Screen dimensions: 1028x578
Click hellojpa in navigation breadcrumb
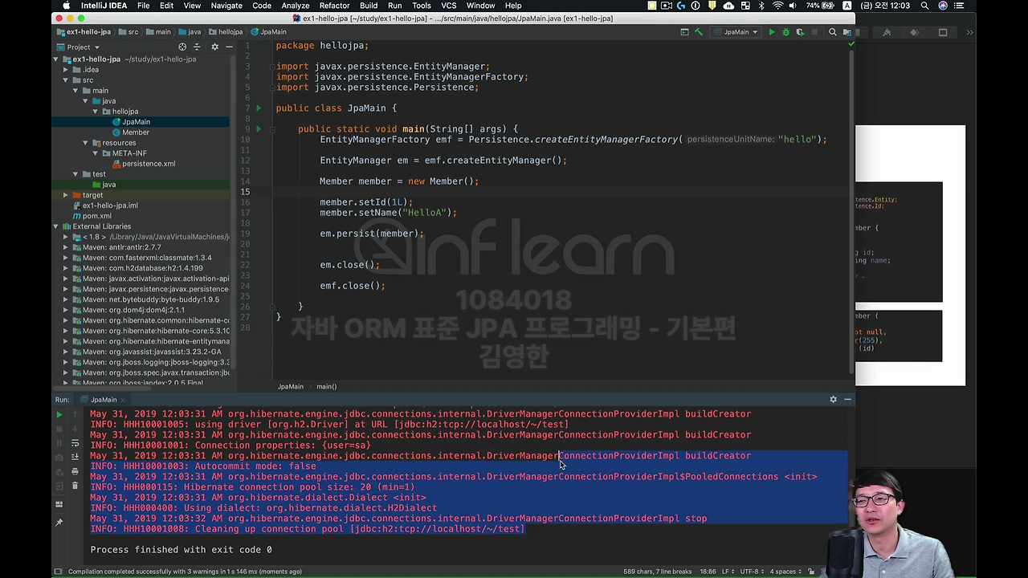pos(225,32)
